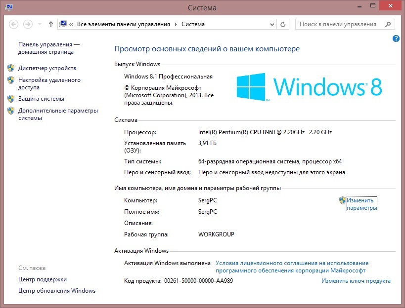Image resolution: width=405 pixels, height=308 pixels.
Task: Open recent locations dropdown arrow
Action: (x=40, y=24)
